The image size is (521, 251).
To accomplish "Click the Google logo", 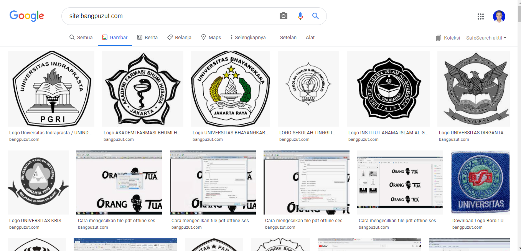I will pyautogui.click(x=27, y=16).
